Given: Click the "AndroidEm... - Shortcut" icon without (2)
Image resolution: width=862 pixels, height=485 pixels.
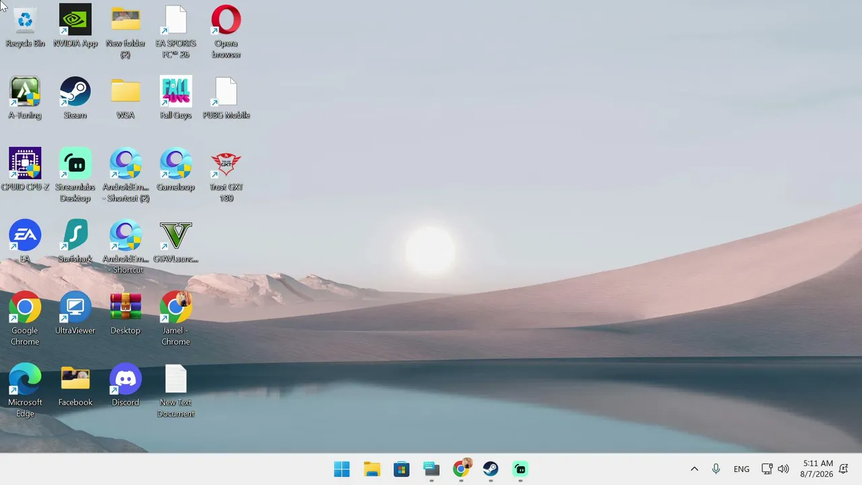Looking at the screenshot, I should 125,247.
